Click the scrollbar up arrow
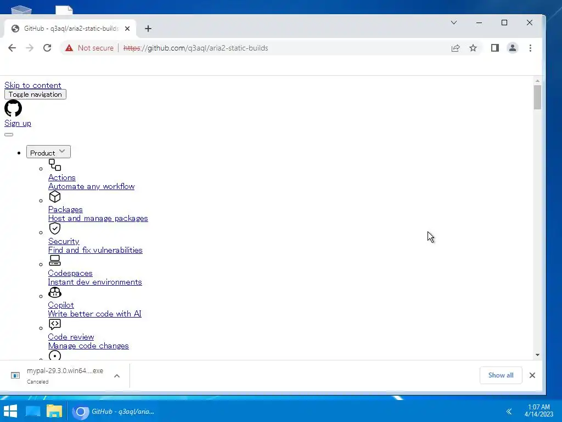This screenshot has height=422, width=562. 537,81
